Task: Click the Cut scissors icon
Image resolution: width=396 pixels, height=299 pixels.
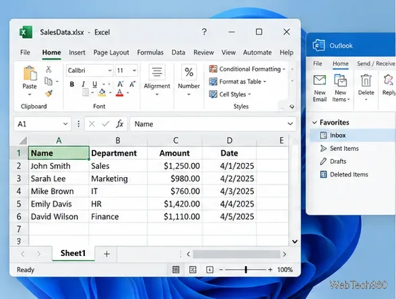Action: click(48, 69)
